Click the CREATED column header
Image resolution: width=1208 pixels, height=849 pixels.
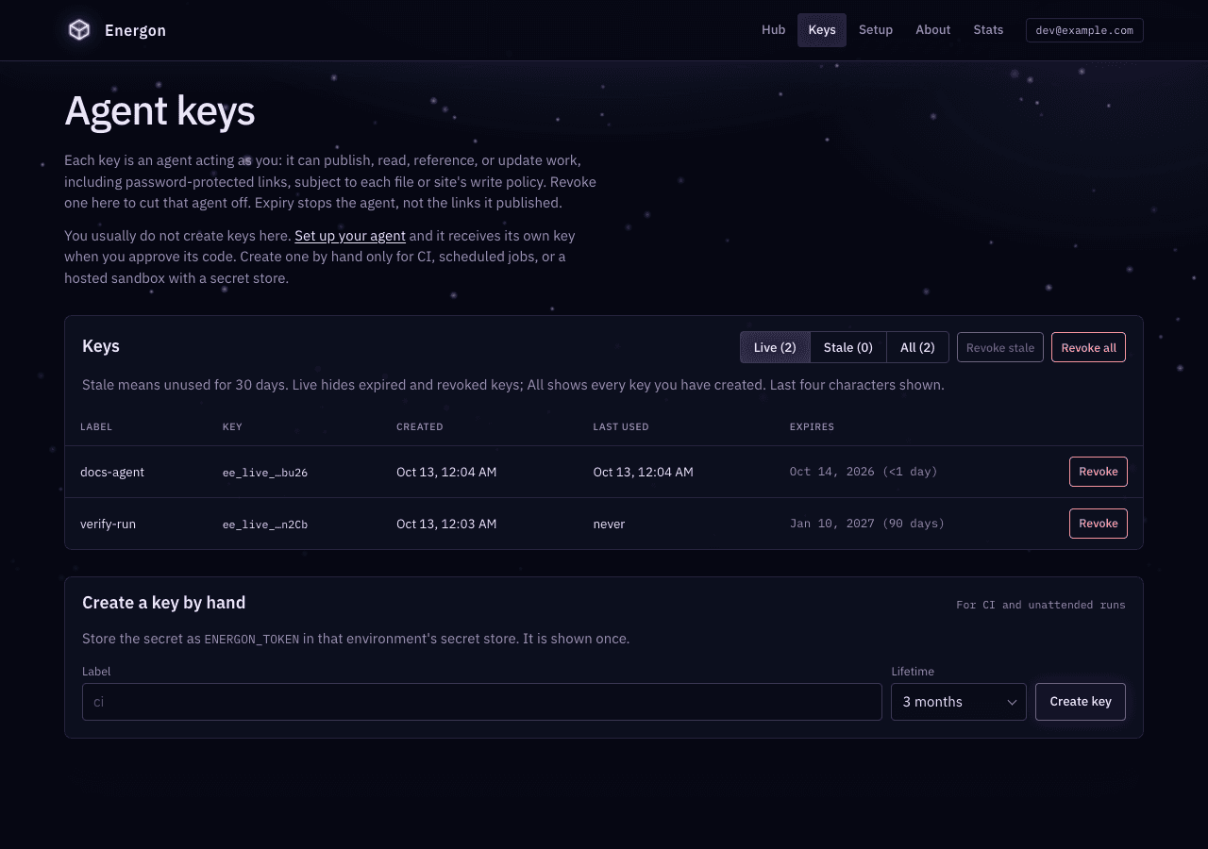pos(420,427)
